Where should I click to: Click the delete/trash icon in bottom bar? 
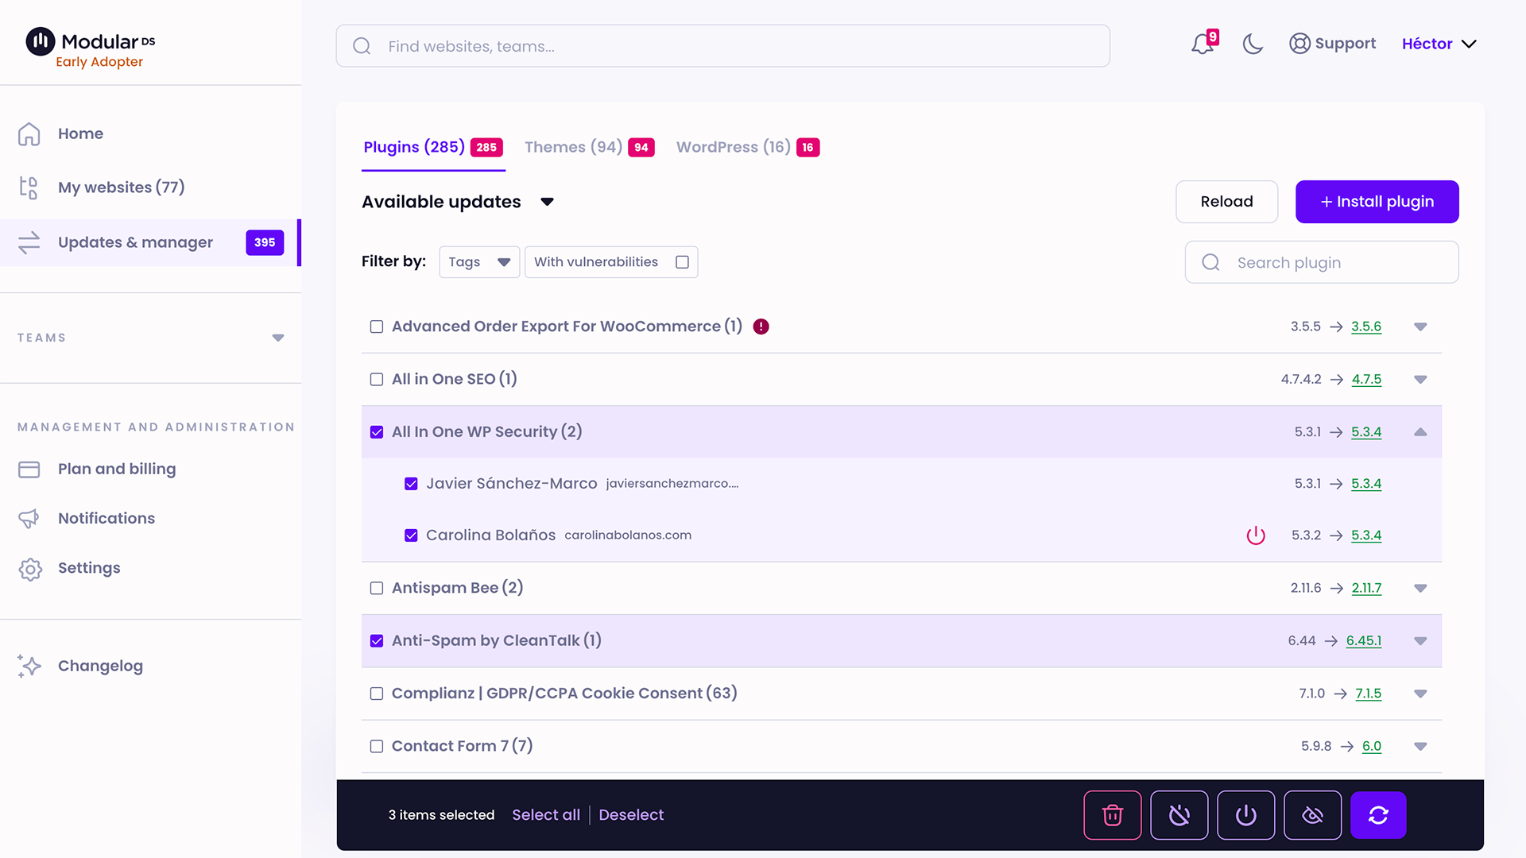click(x=1112, y=815)
